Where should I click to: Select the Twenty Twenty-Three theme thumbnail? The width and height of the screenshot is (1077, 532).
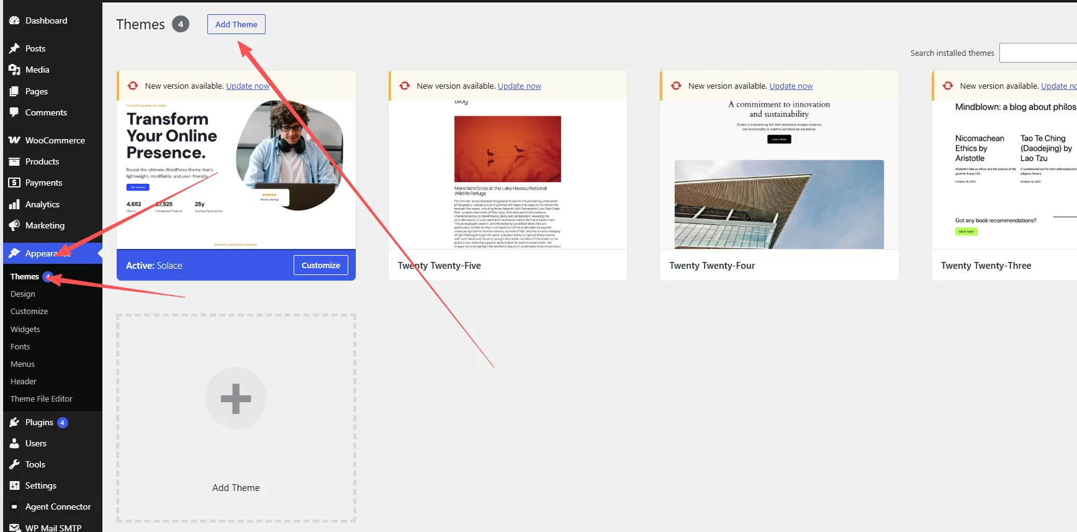(1004, 175)
